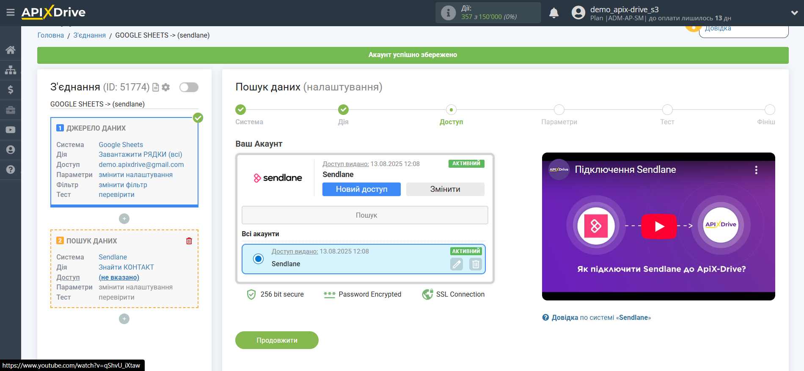Click the ДЖЕРЕЛО ДАНИХ block header
The width and height of the screenshot is (804, 371).
[x=96, y=128]
